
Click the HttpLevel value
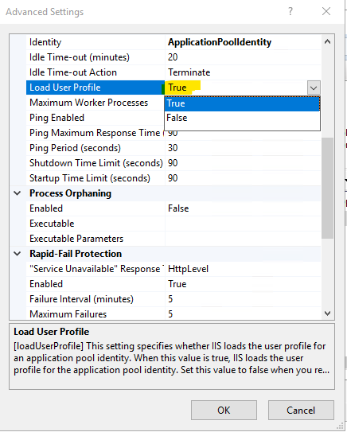point(189,269)
